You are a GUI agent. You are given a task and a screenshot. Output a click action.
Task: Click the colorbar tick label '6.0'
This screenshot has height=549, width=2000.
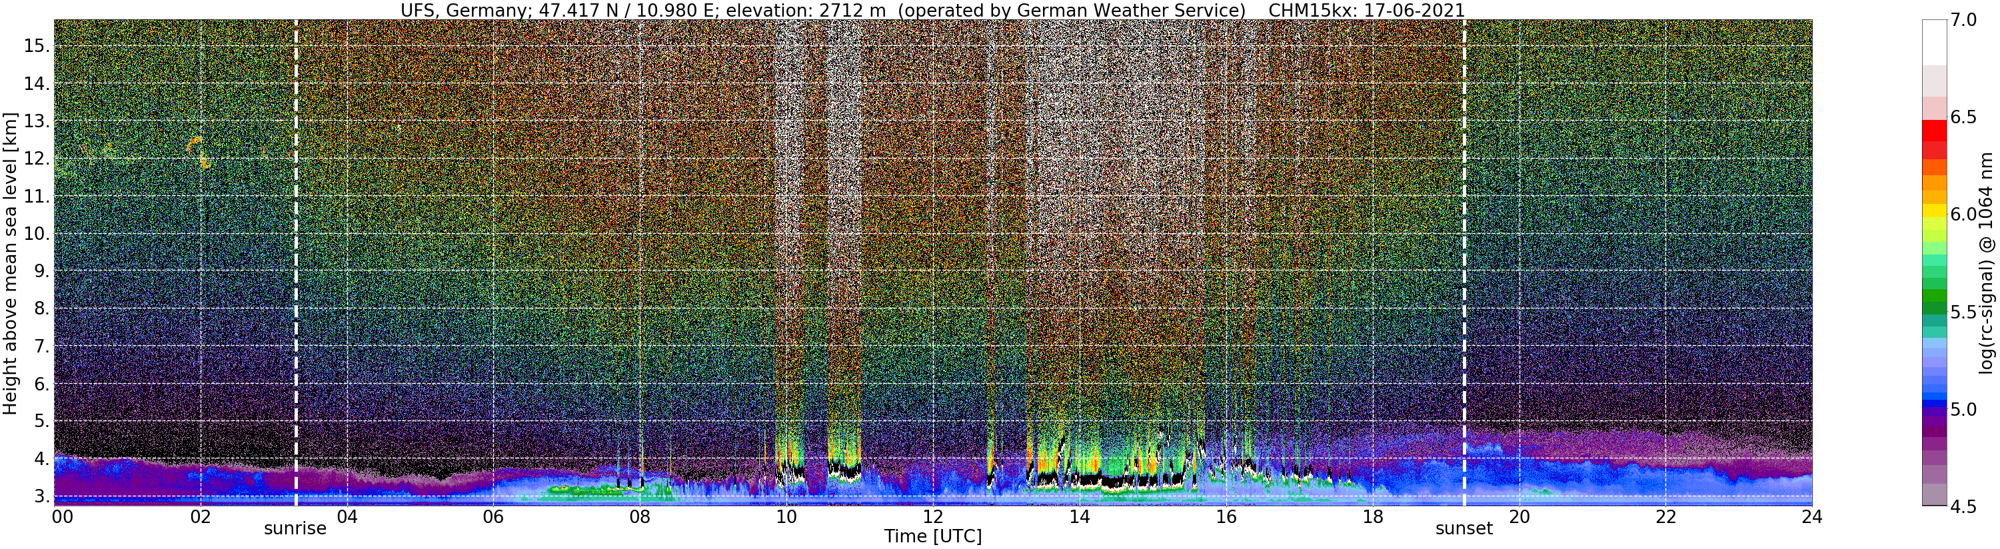(1963, 215)
